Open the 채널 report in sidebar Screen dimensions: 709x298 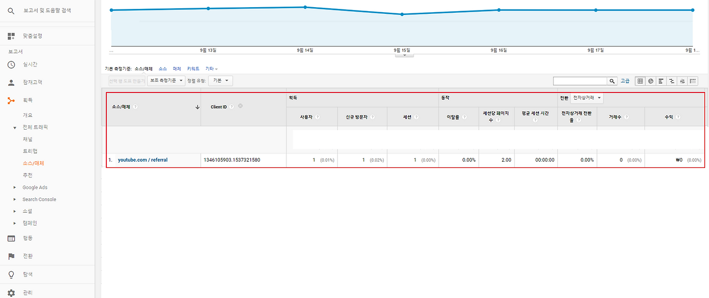(28, 139)
